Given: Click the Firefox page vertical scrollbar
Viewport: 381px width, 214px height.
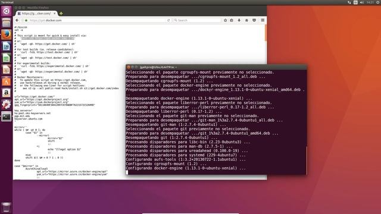Looking at the screenshot, I should click(x=266, y=33).
